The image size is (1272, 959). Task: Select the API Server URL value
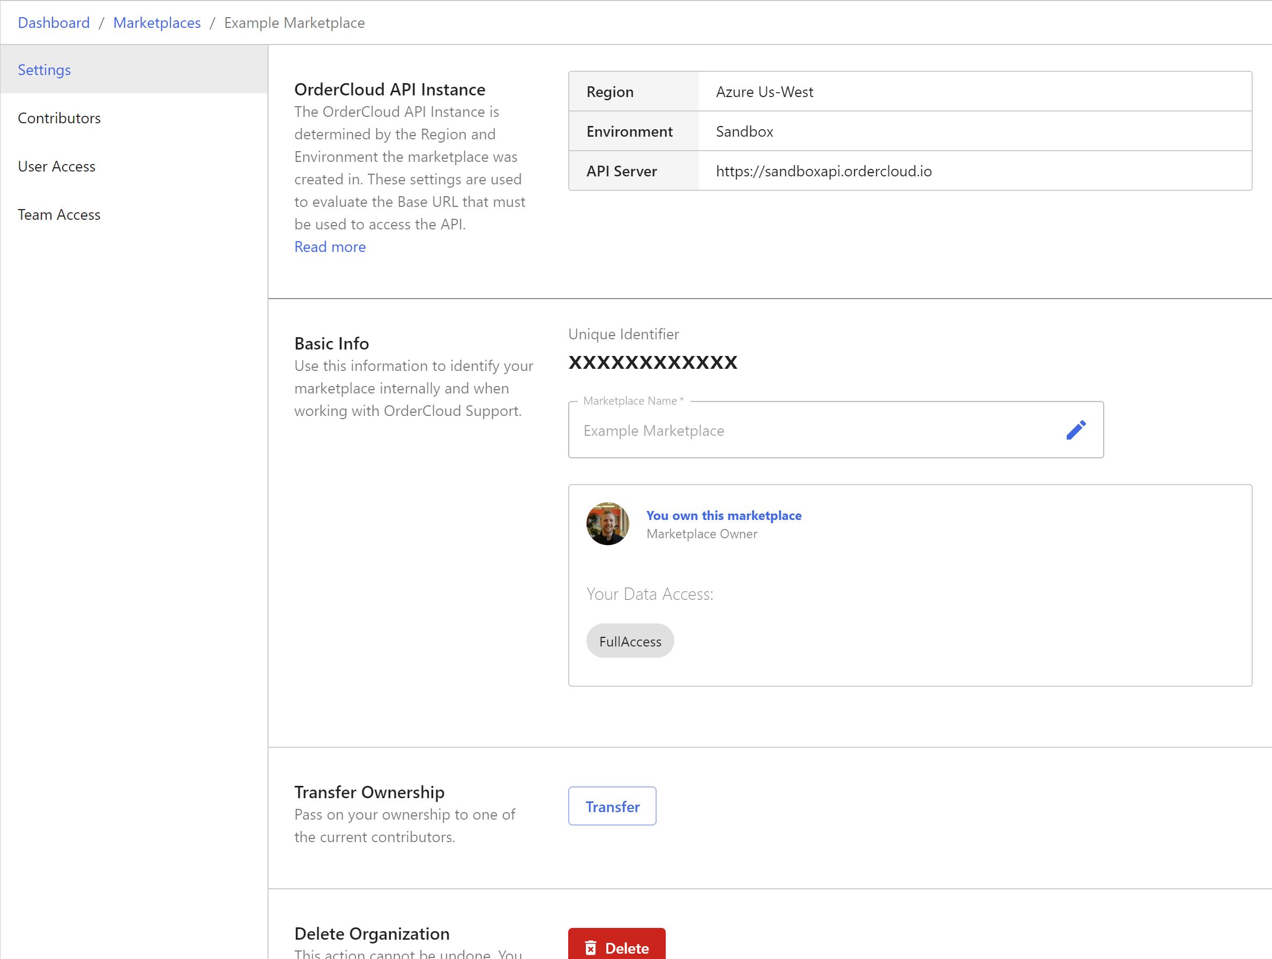(823, 171)
